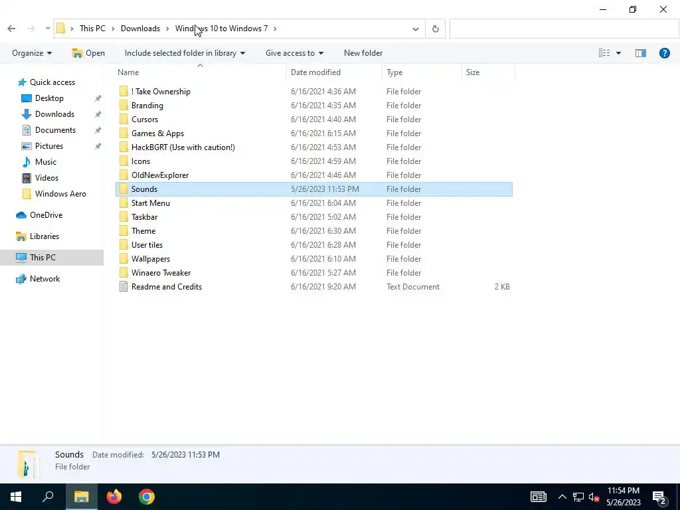Screen dimensions: 680x510
Task: Show hidden tray icons chevron
Action: (562, 497)
